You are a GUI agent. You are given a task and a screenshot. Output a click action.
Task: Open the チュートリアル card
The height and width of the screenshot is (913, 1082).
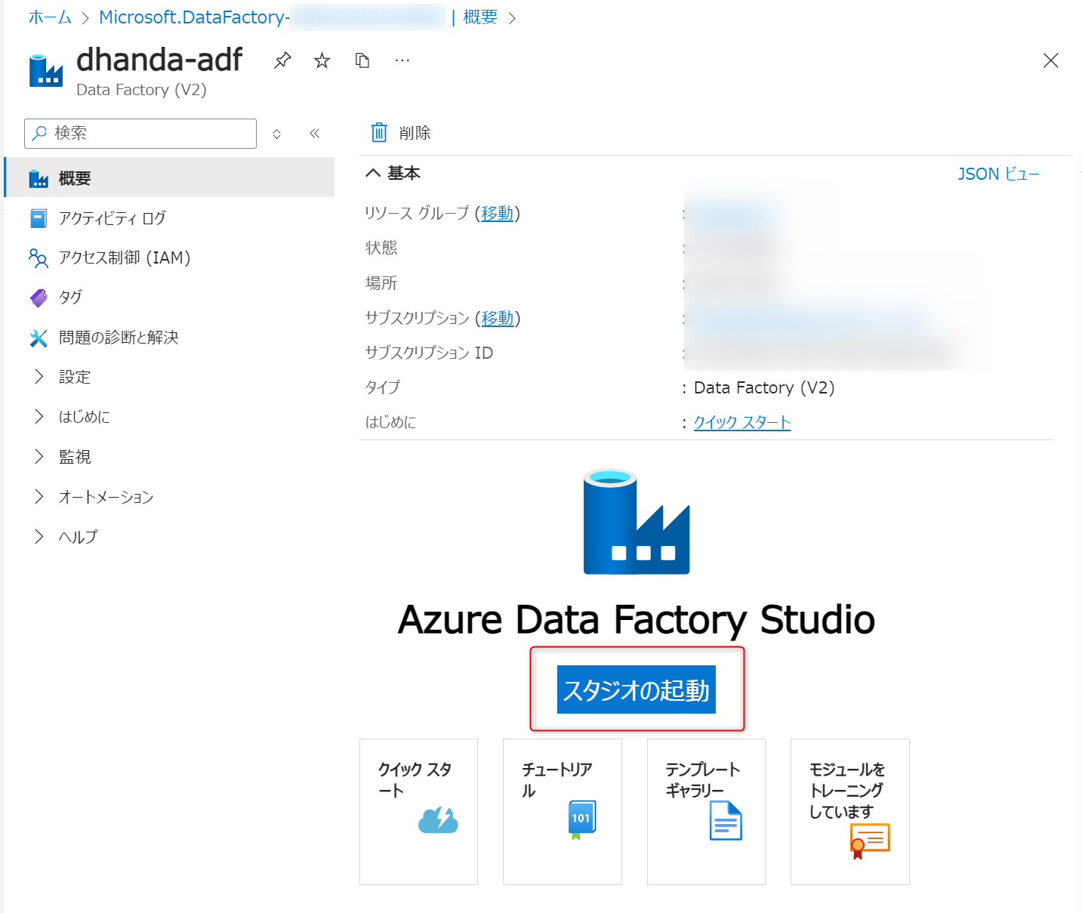pos(563,812)
